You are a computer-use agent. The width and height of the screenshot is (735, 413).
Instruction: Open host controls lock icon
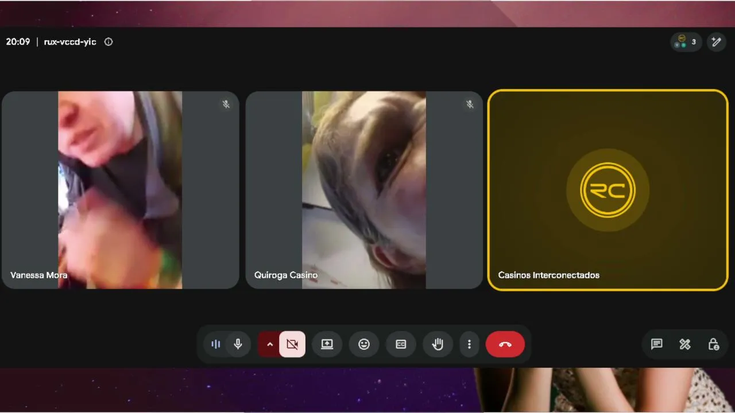click(x=713, y=344)
